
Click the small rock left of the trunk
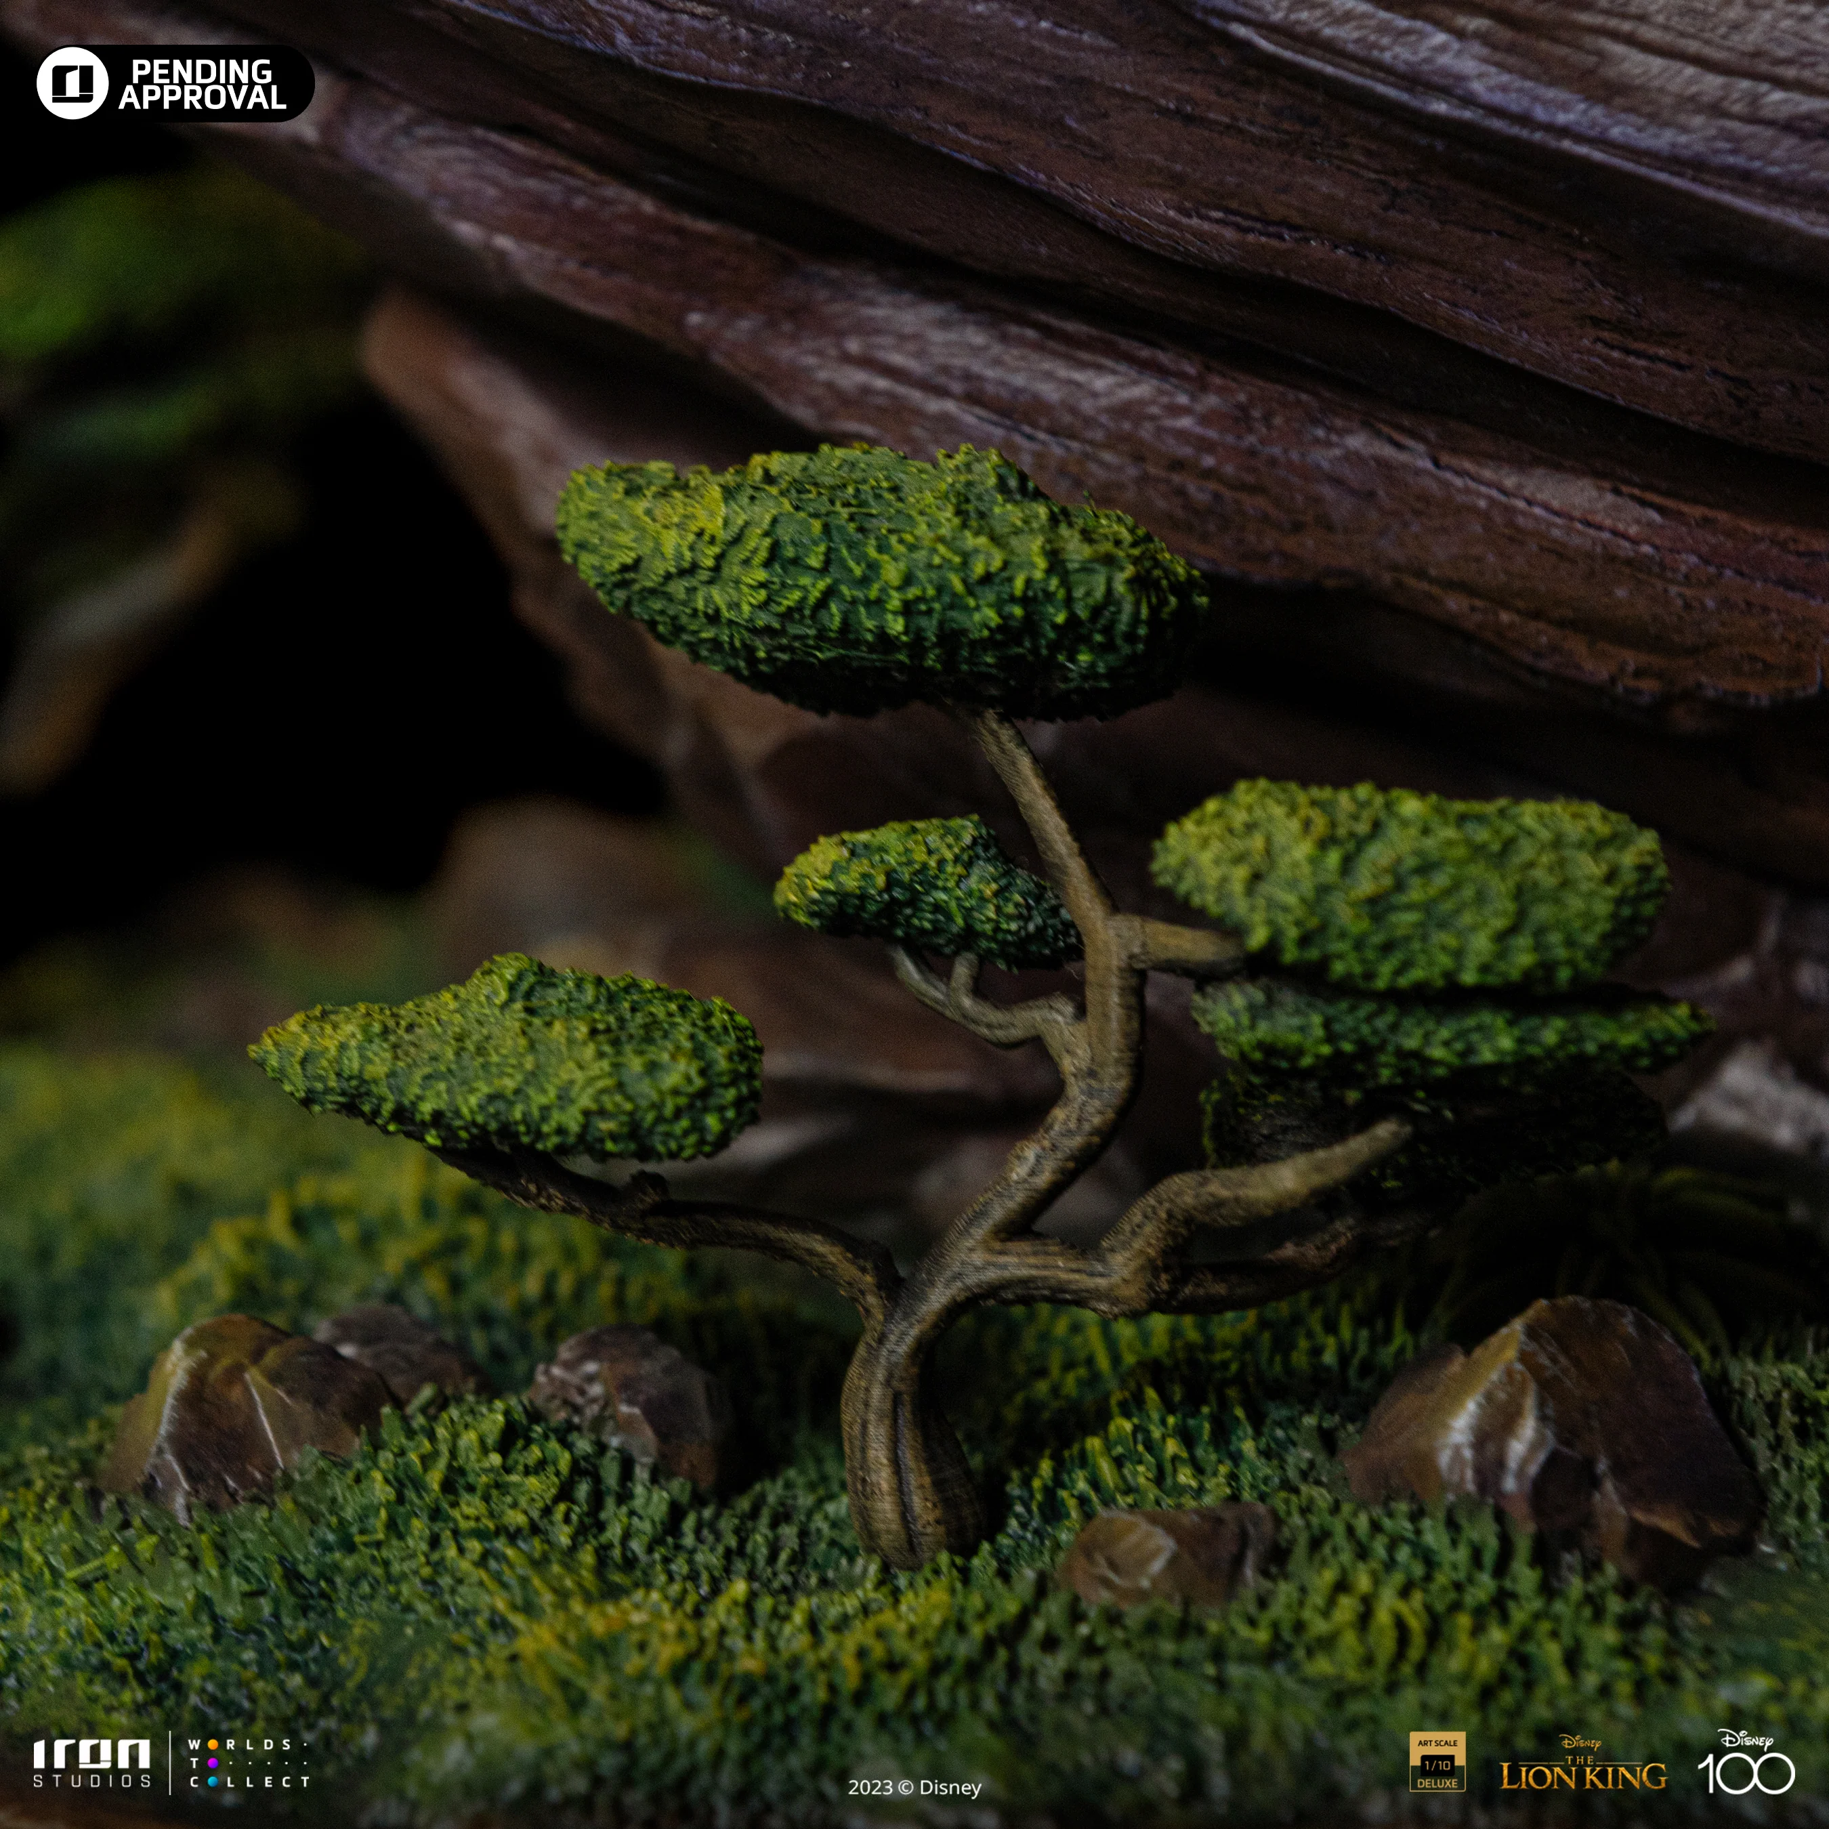[x=629, y=1396]
